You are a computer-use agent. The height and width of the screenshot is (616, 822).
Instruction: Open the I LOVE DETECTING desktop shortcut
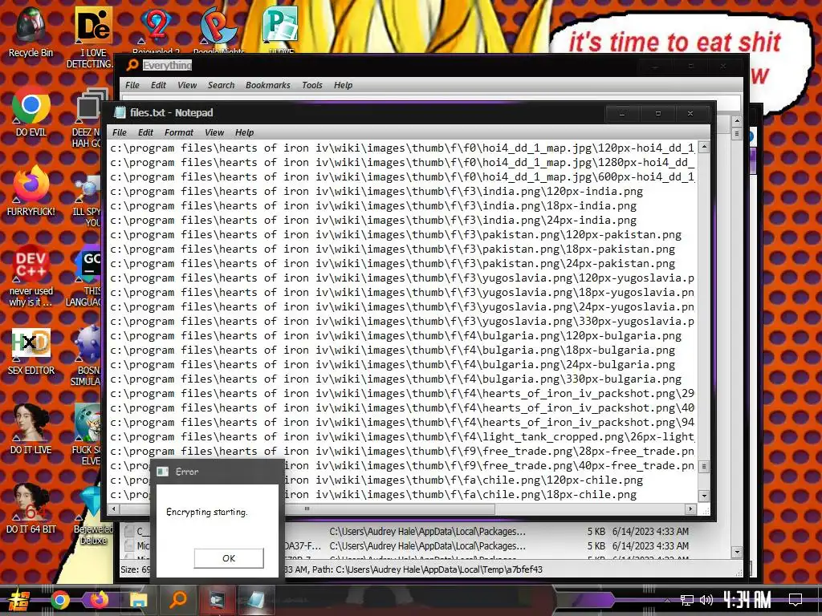[x=93, y=38]
